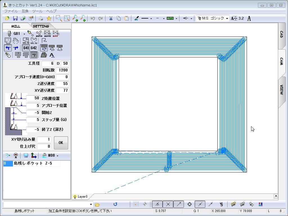Click the zoom-fit magnifier in frame icon

point(67,18)
